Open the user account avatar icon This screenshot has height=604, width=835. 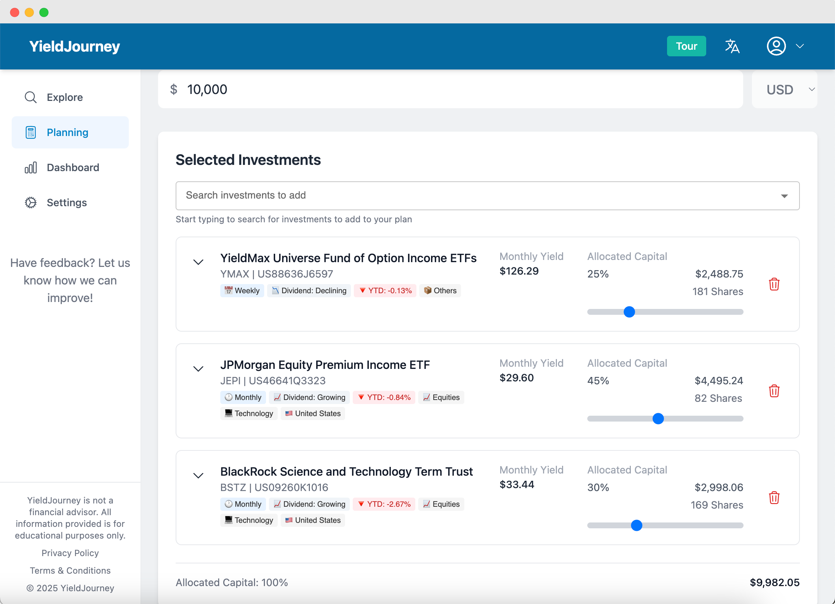pos(776,46)
